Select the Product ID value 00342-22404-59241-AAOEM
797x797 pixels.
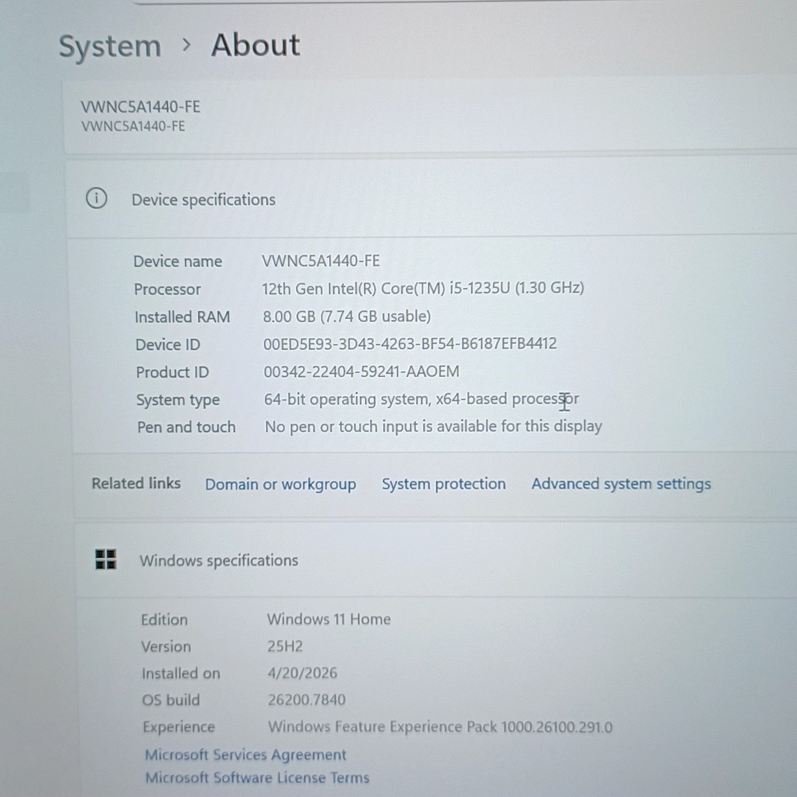pos(361,371)
